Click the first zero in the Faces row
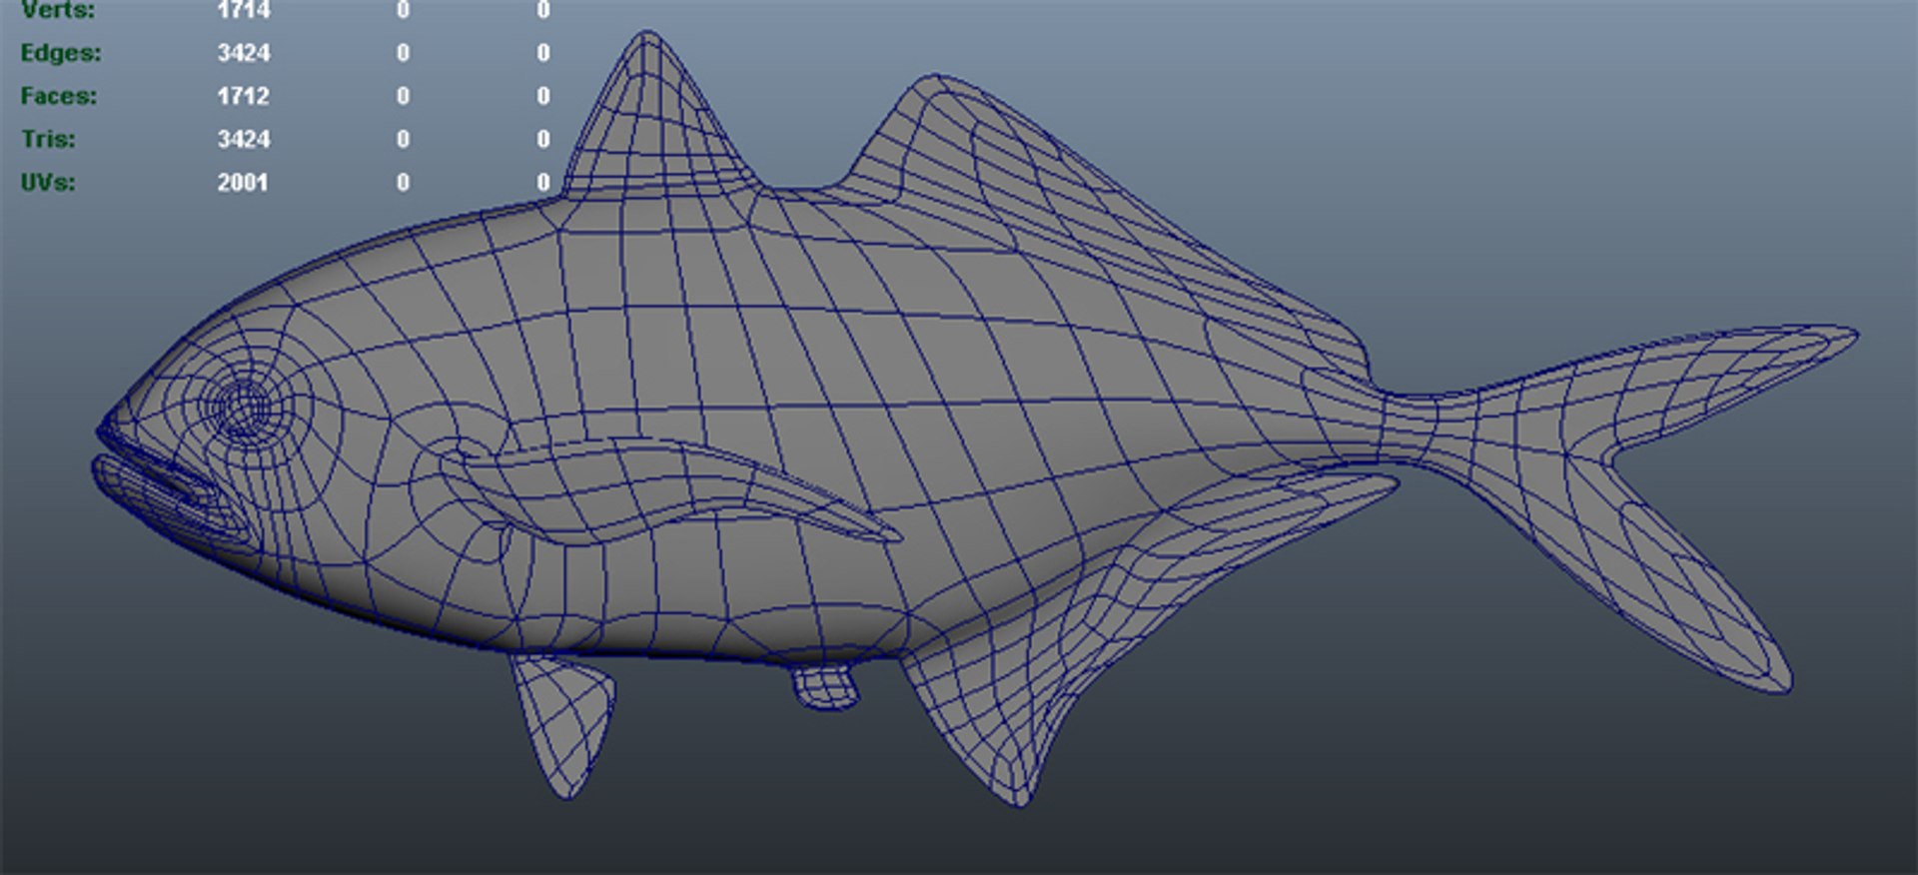 point(403,96)
